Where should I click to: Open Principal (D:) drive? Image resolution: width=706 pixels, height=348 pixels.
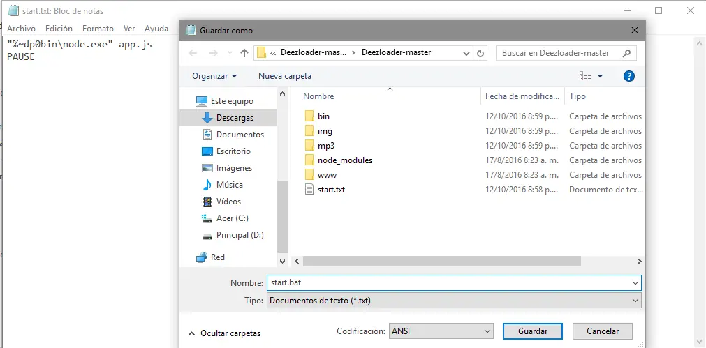[233, 235]
